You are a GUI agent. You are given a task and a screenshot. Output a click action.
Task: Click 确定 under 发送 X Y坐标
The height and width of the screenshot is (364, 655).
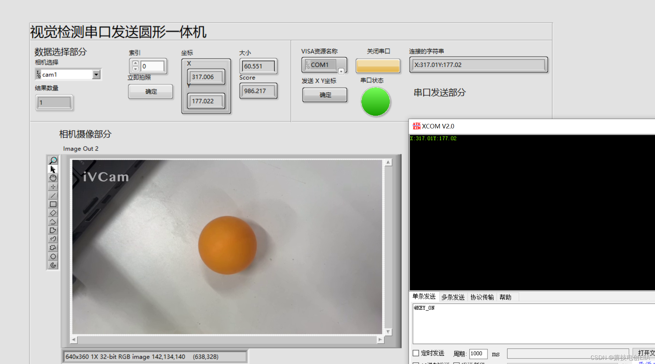coord(325,95)
